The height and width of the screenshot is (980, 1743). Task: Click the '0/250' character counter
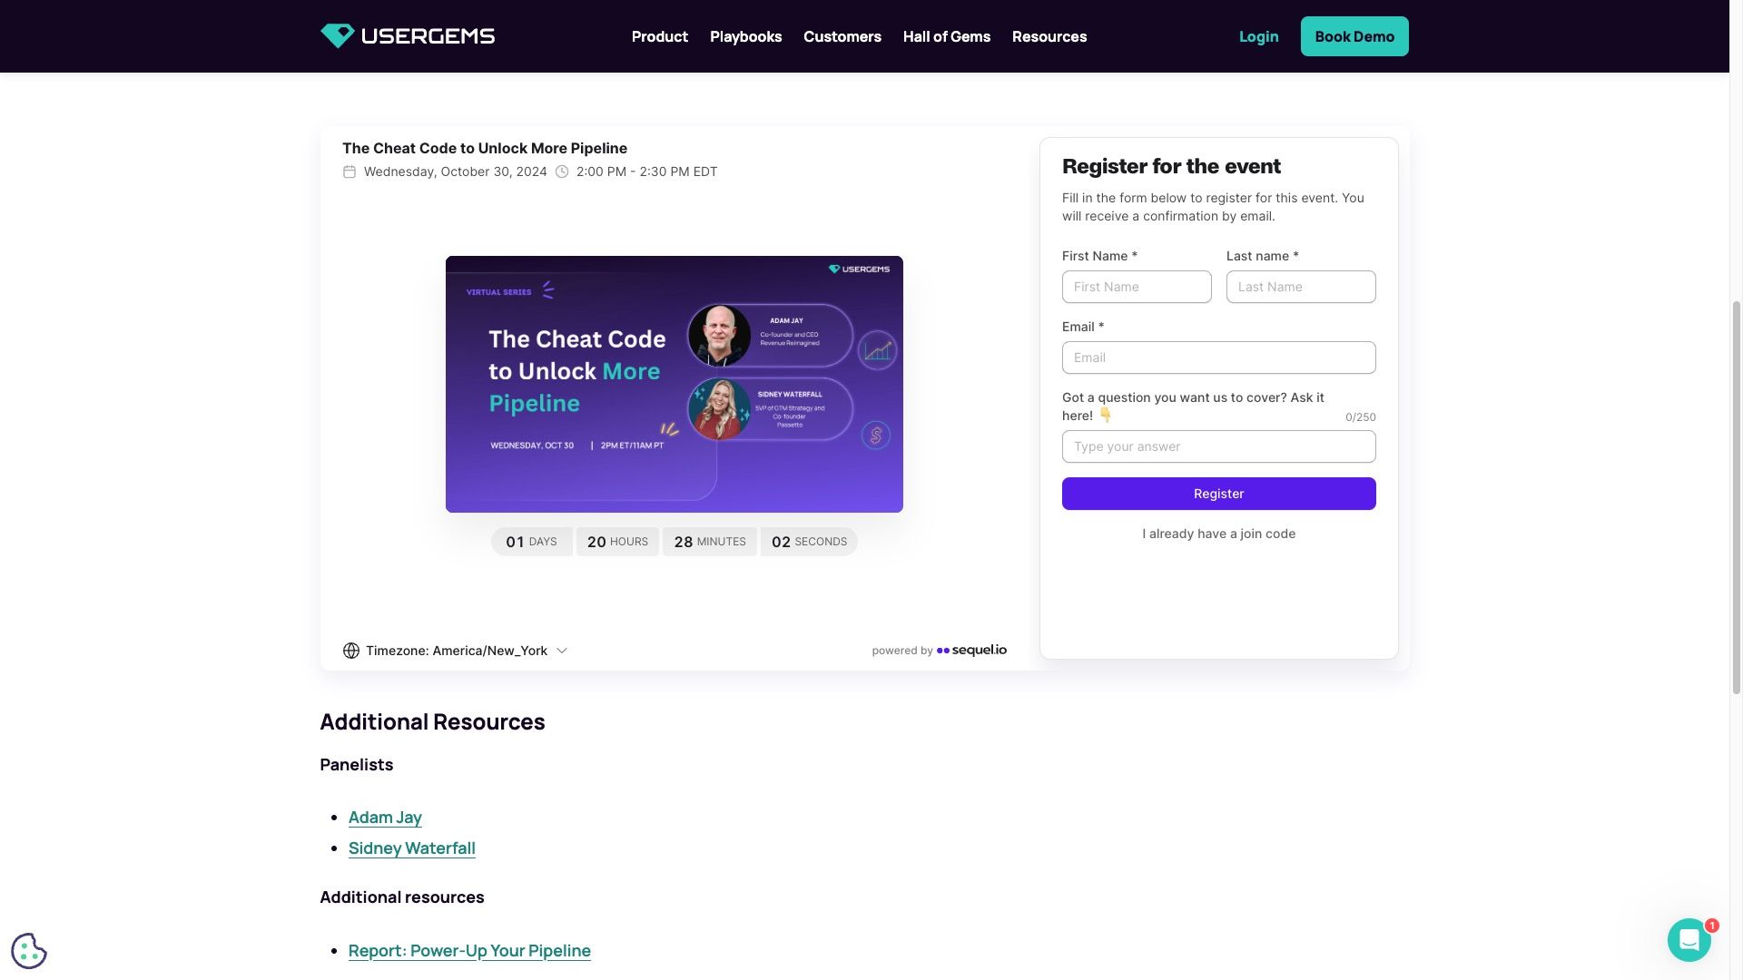click(x=1360, y=417)
